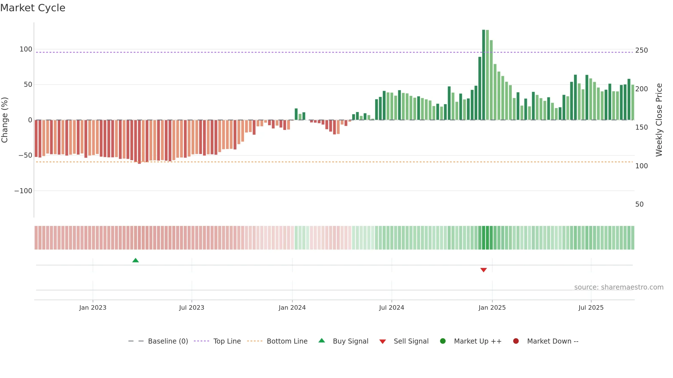Click the green triangle icon in legend

(x=322, y=340)
